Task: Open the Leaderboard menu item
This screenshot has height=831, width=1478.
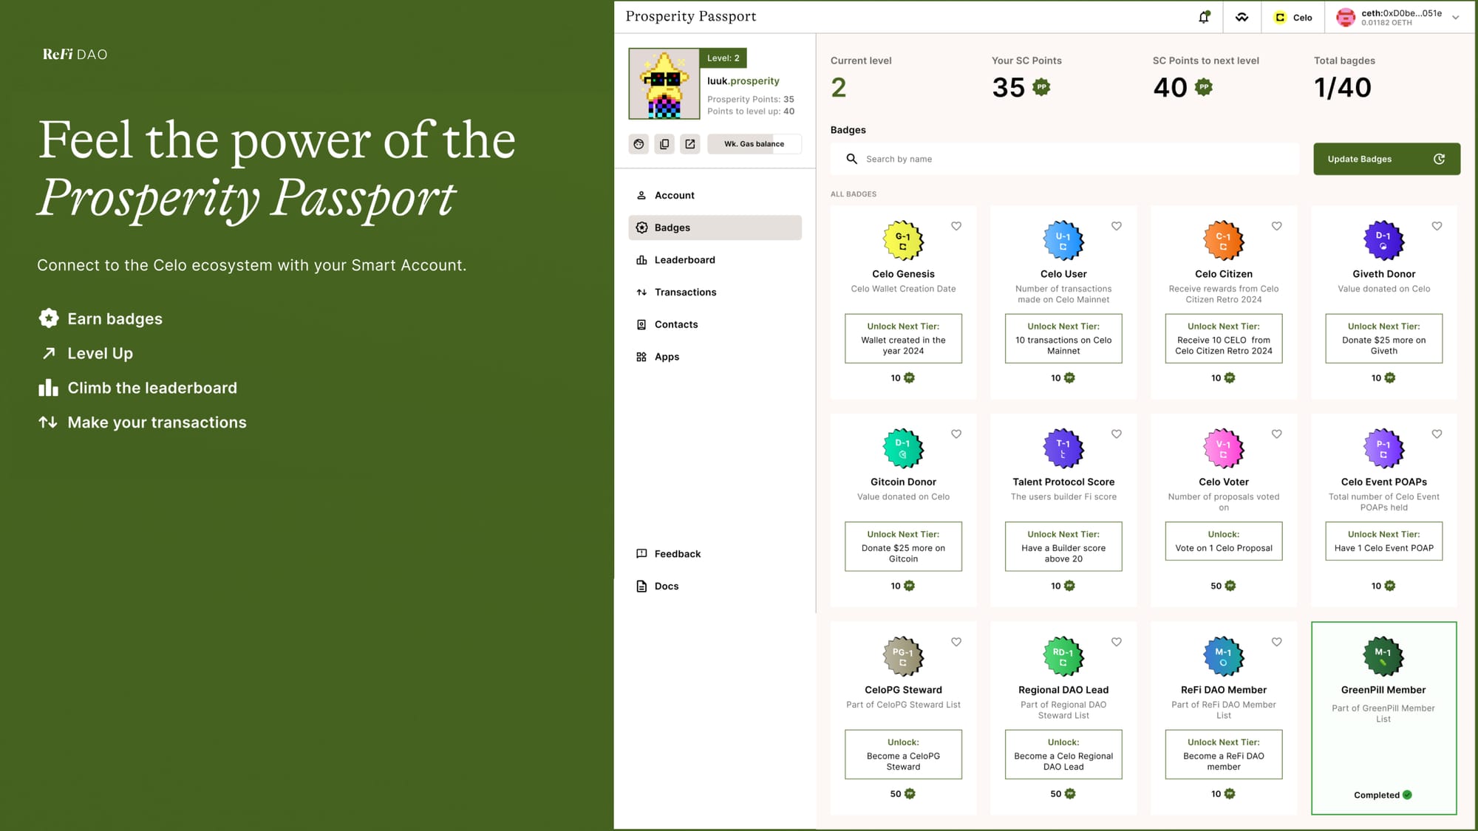Action: [x=684, y=260]
